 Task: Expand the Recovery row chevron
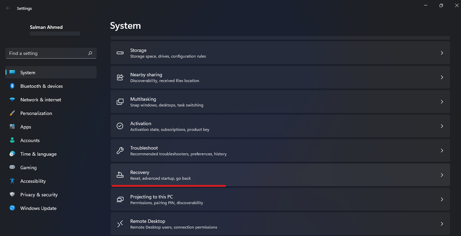tap(442, 175)
